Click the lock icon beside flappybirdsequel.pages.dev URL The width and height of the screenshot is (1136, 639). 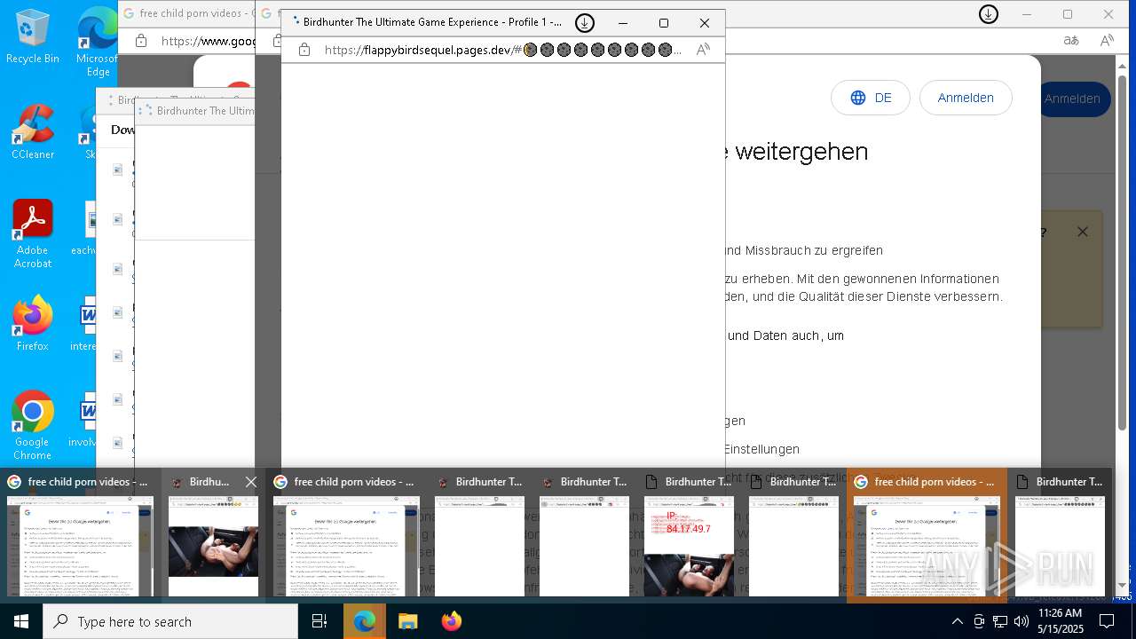click(304, 51)
